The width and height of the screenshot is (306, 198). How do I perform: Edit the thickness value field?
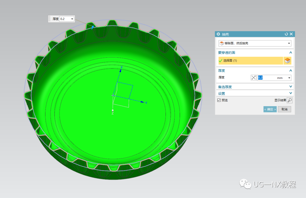point(266,78)
